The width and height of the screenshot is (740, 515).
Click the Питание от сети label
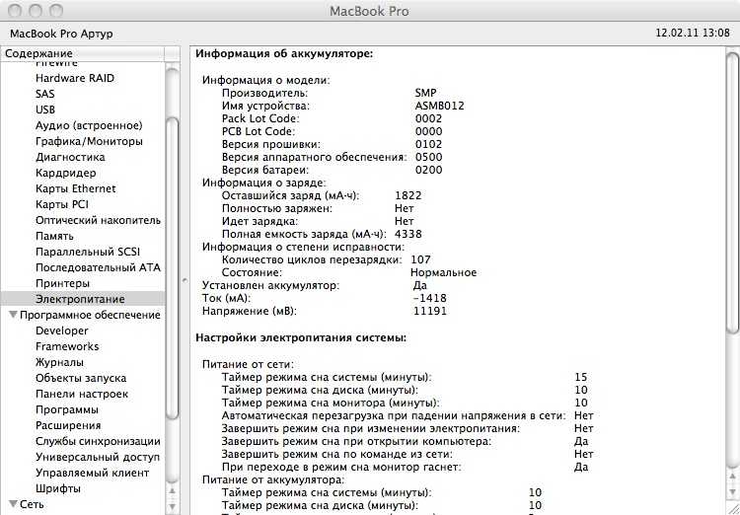point(249,364)
